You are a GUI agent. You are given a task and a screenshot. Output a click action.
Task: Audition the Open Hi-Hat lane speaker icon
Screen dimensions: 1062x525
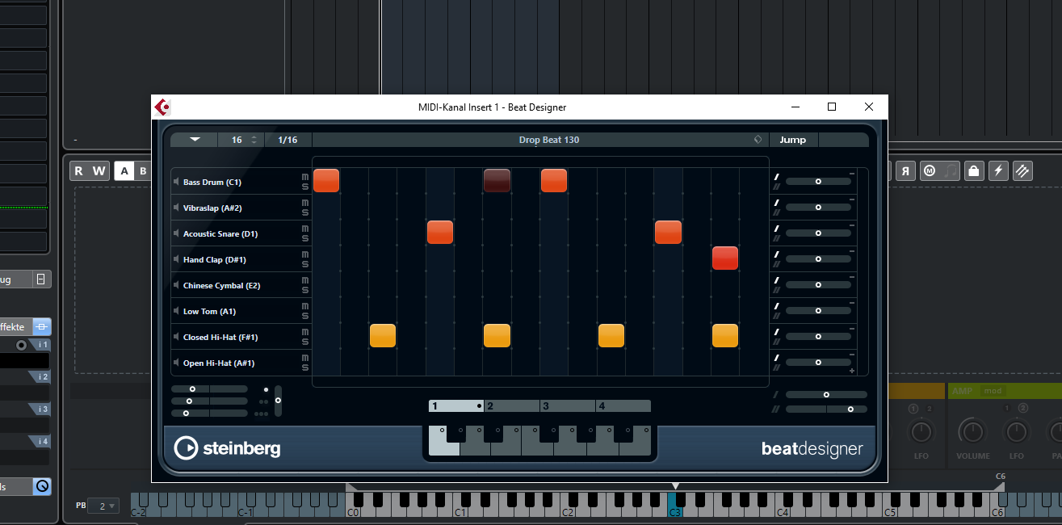[177, 363]
